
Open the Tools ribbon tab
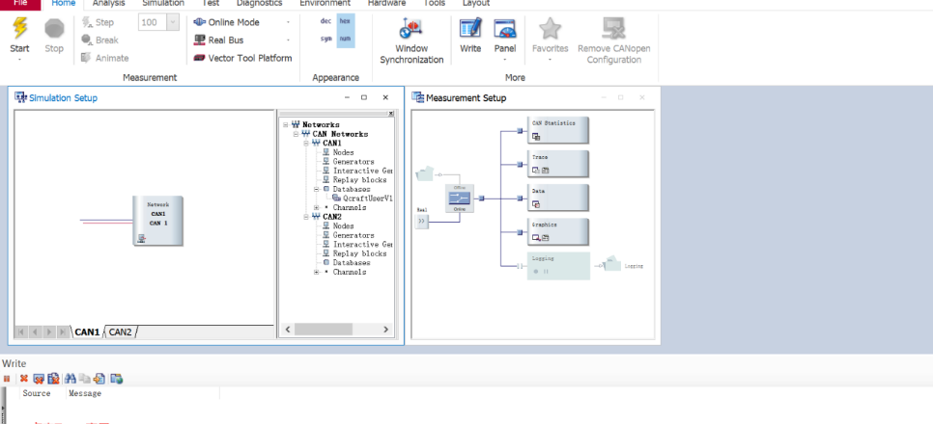click(x=435, y=4)
